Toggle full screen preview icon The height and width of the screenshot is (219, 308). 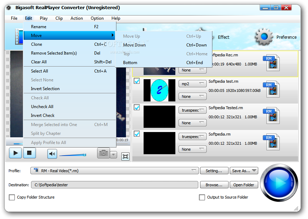pyautogui.click(x=125, y=156)
